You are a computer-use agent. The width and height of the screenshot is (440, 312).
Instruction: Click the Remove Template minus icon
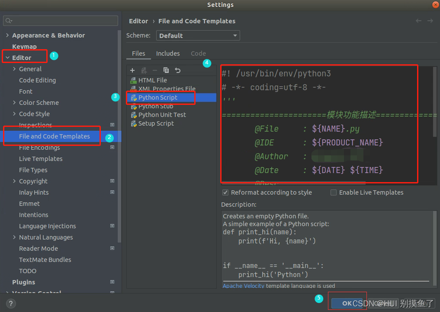pos(154,70)
